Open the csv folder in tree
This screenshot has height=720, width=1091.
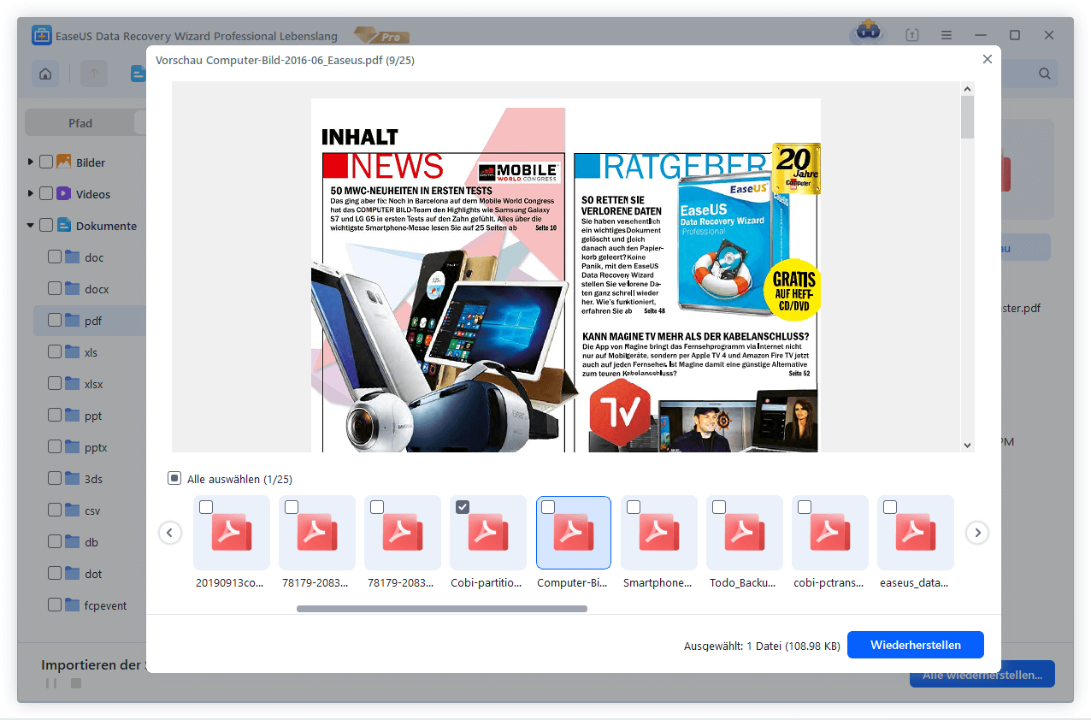click(x=92, y=510)
